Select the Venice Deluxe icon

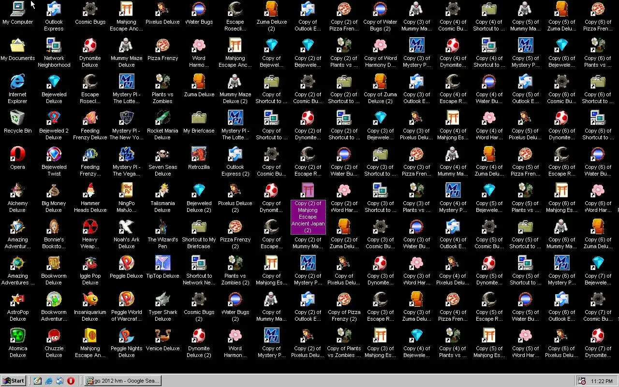[x=163, y=340]
